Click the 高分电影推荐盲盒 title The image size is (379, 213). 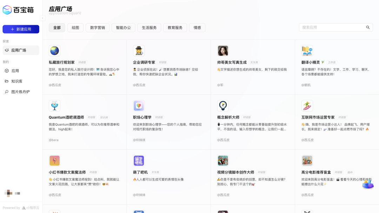(x=316, y=172)
